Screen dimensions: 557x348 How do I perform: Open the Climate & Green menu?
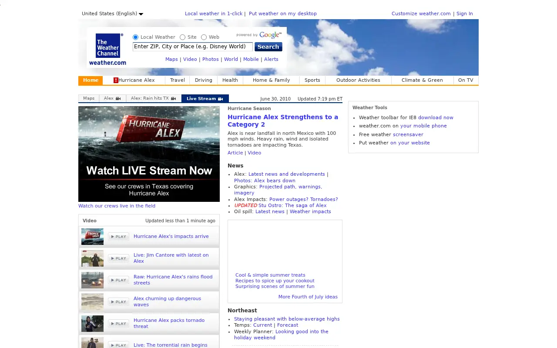[x=422, y=80]
